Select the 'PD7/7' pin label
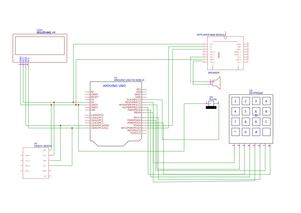Screen dimensions: 301x213 point(137,117)
